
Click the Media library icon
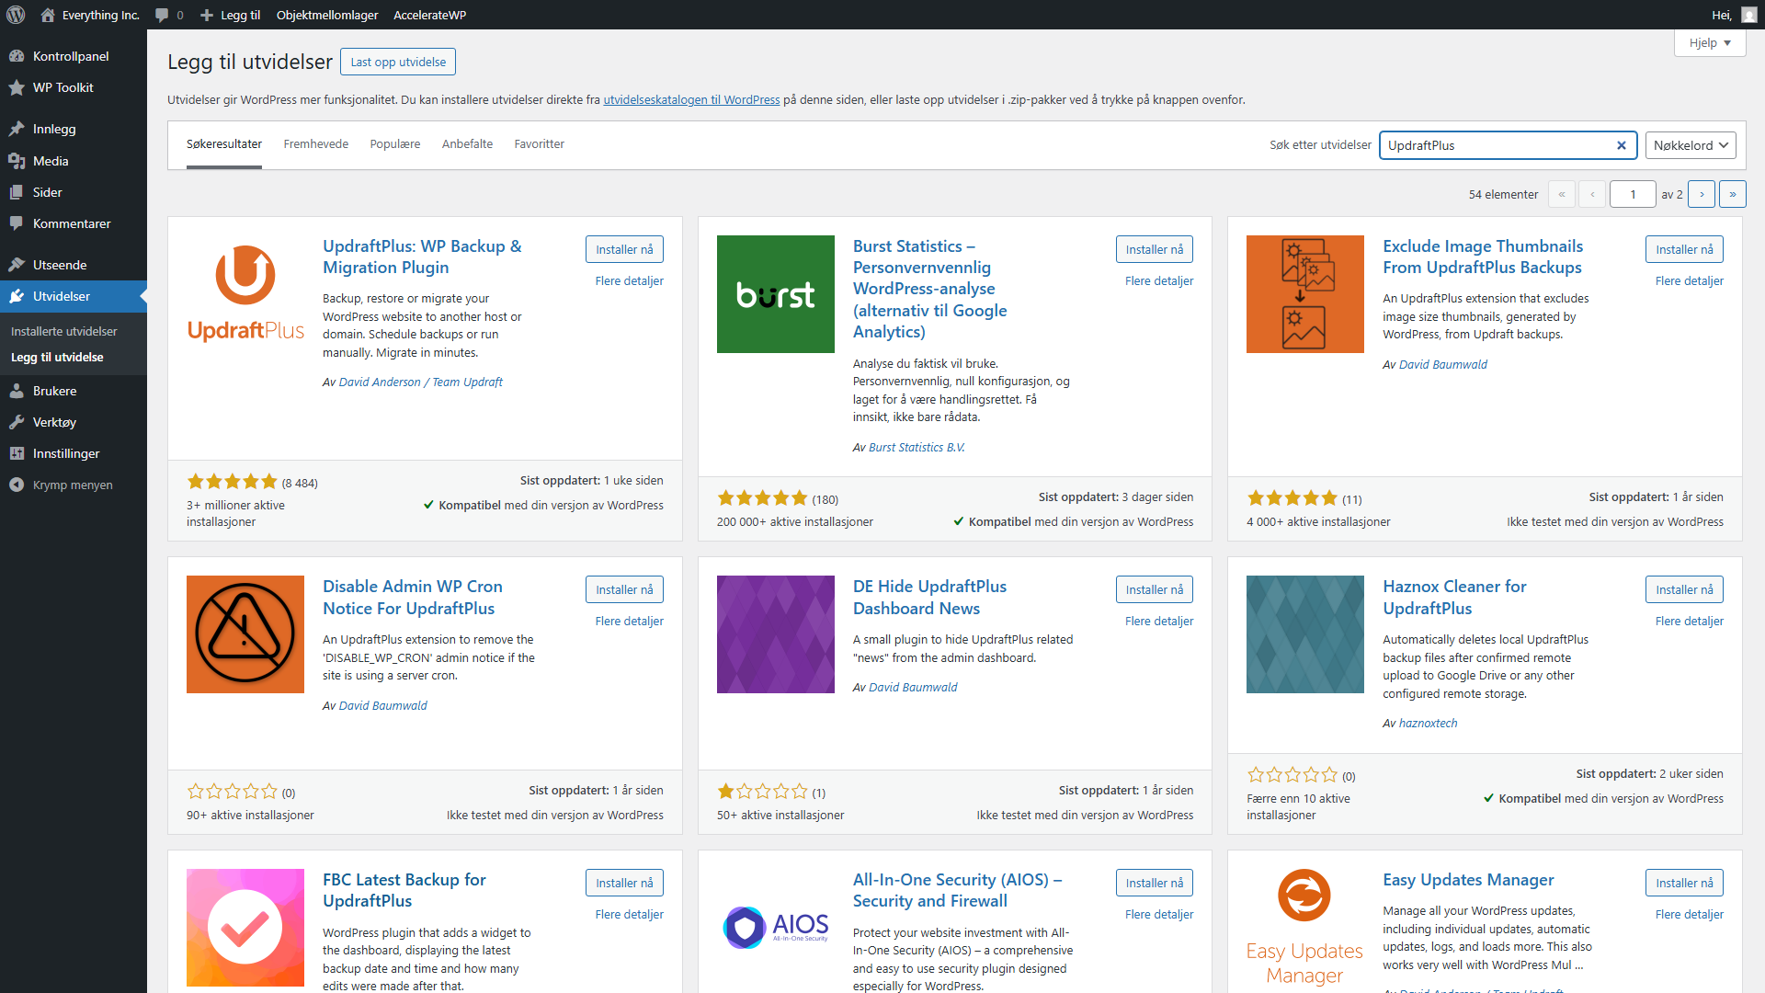pyautogui.click(x=17, y=161)
